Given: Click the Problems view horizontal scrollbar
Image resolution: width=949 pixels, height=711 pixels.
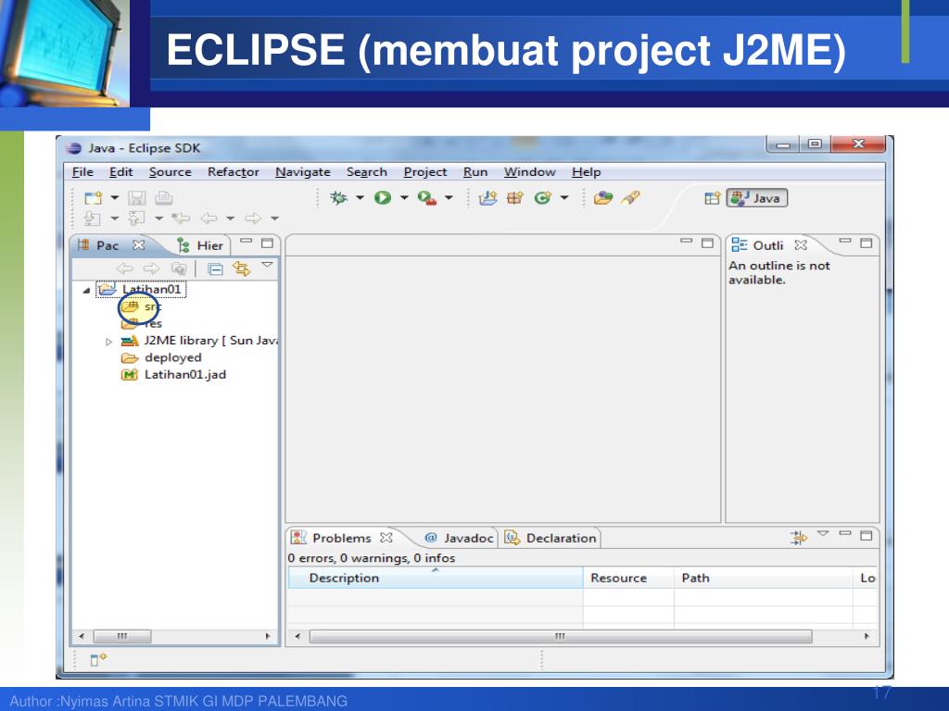Looking at the screenshot, I should coord(561,637).
